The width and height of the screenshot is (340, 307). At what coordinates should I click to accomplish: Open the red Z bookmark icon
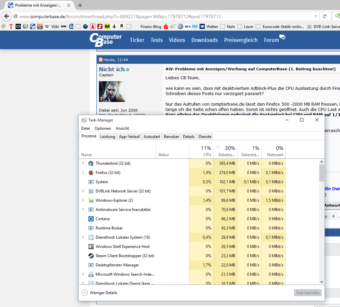pyautogui.click(x=100, y=26)
